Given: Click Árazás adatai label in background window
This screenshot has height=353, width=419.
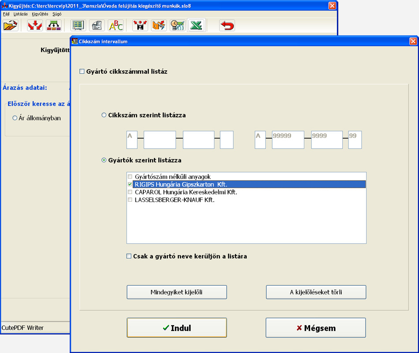Looking at the screenshot, I should (25, 87).
